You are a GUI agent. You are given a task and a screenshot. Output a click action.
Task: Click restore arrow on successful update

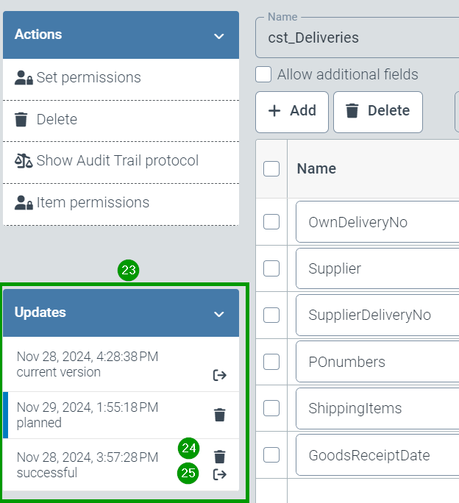click(219, 474)
